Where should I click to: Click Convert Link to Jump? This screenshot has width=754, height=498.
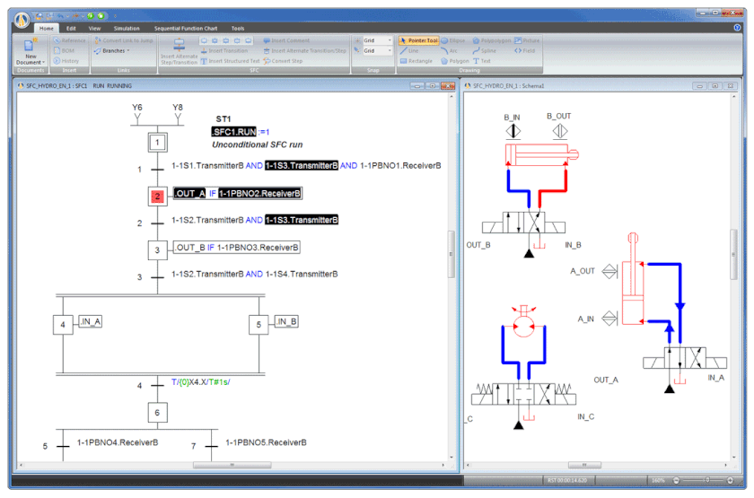124,40
